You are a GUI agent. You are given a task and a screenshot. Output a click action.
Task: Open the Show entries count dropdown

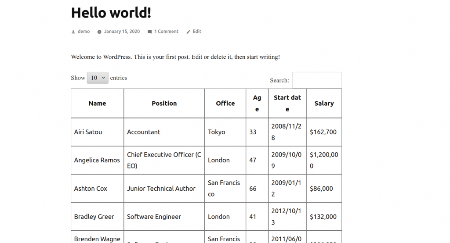(98, 78)
